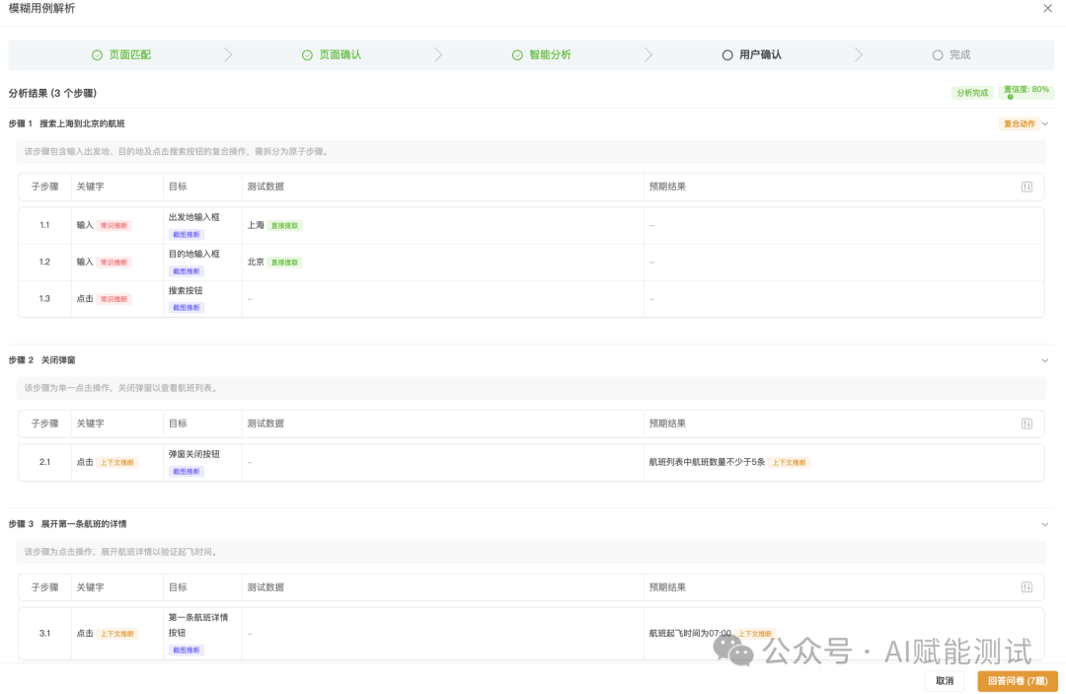
Task: Select the 北京 test data cell
Action: click(256, 263)
